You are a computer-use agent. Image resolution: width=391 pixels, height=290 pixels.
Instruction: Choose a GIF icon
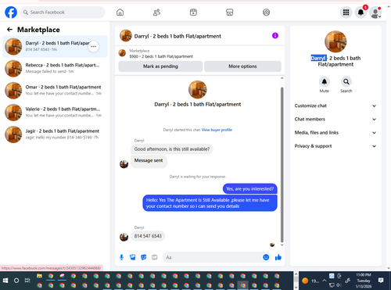pyautogui.click(x=155, y=257)
